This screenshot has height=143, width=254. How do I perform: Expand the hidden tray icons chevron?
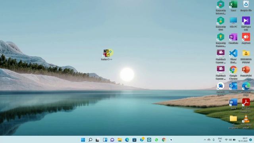coord(205,140)
